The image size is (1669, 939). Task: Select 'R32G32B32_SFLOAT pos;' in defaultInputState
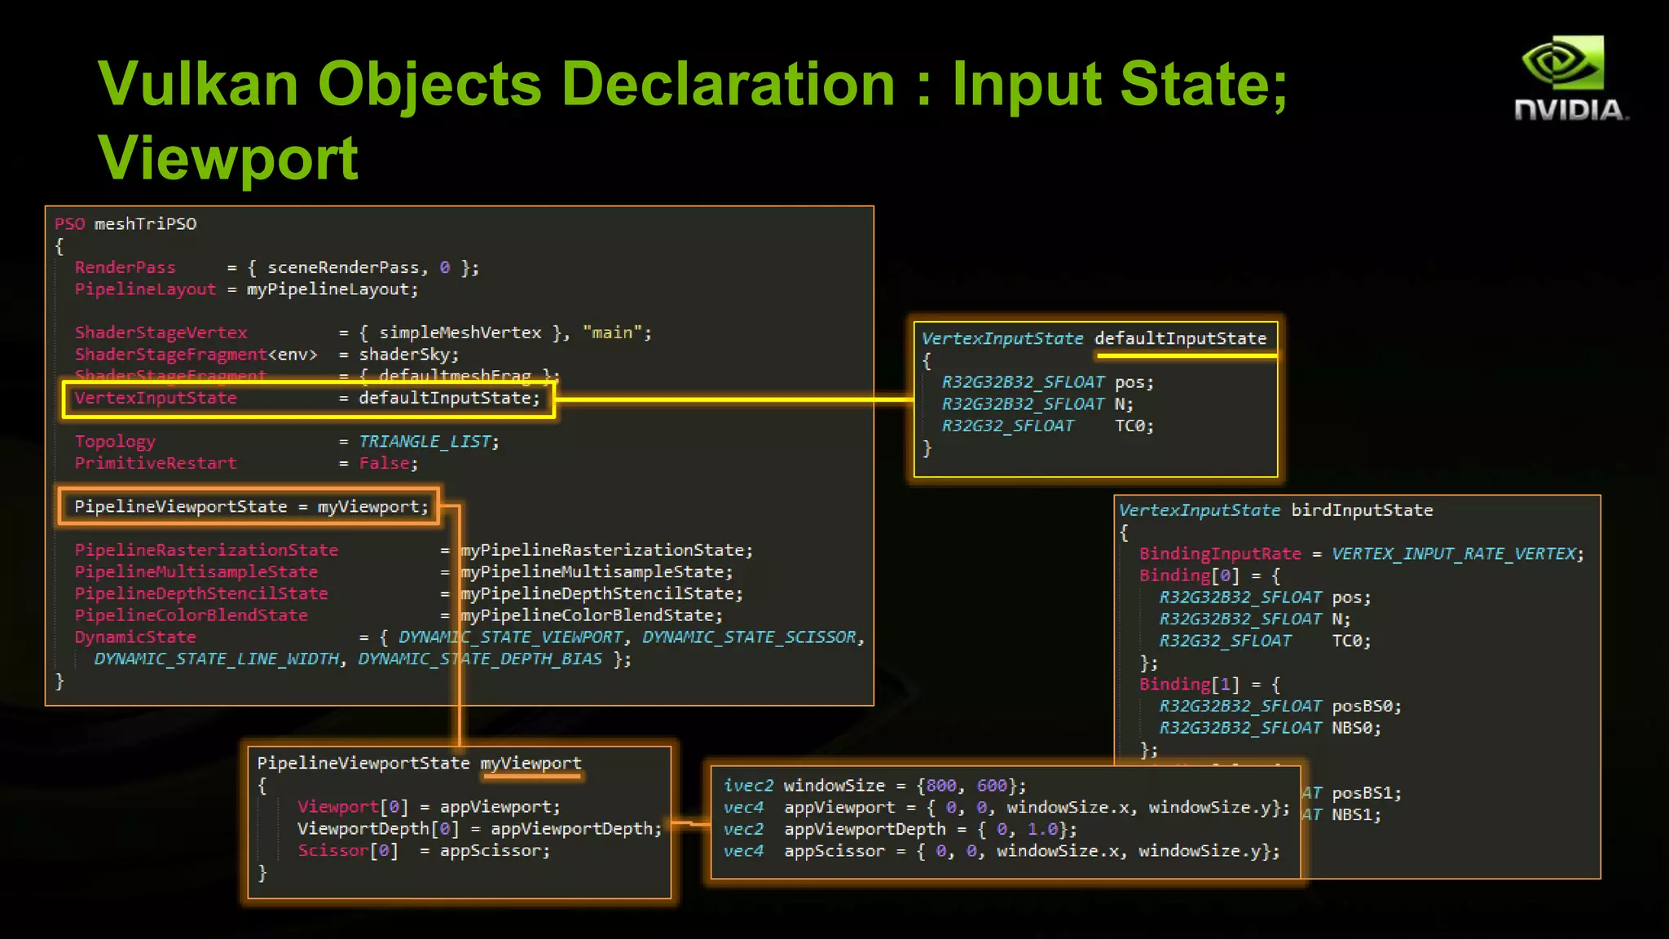coord(1047,382)
